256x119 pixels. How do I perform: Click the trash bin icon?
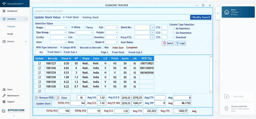pyautogui.click(x=226, y=108)
